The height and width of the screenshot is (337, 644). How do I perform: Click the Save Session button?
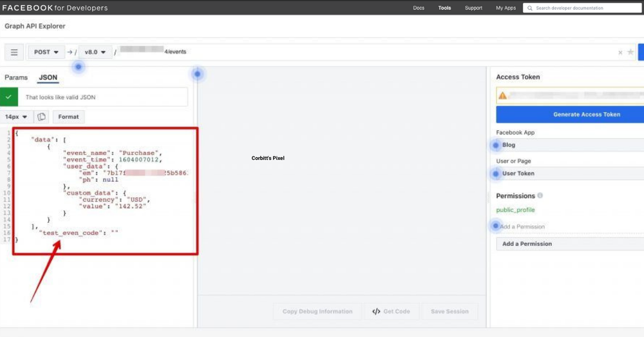coord(450,311)
